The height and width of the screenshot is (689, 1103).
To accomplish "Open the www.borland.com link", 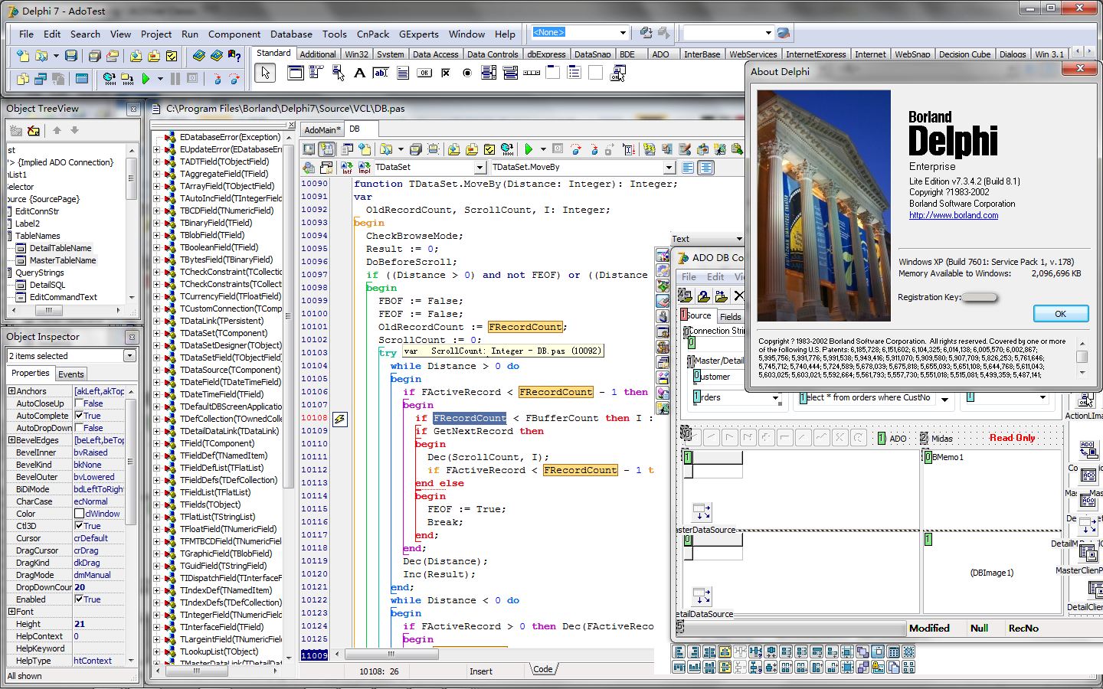I will coord(953,215).
